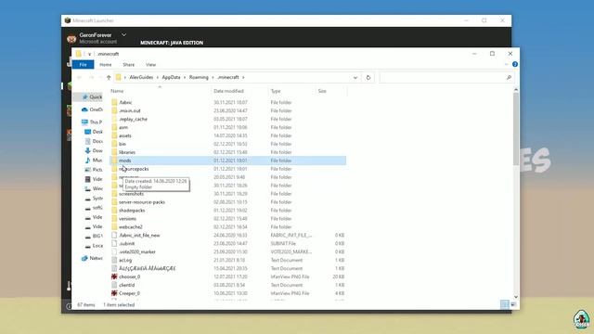Expand breadcrumb chevron after .minecraft

click(243, 77)
